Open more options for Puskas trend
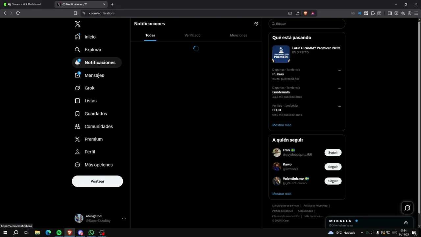Image resolution: width=421 pixels, height=237 pixels. pos(339,70)
